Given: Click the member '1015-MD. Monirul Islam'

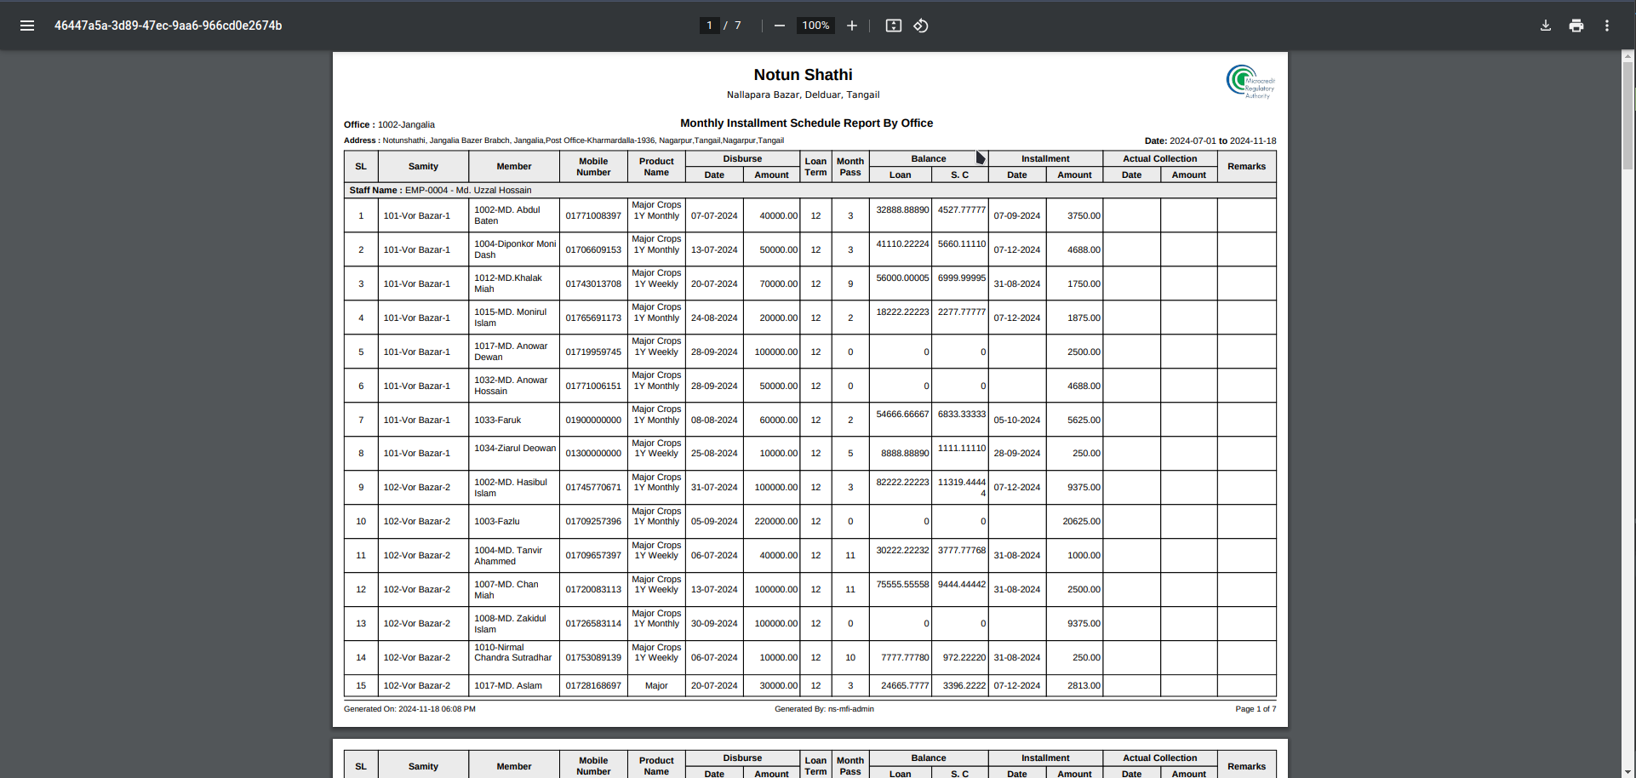Looking at the screenshot, I should point(510,317).
